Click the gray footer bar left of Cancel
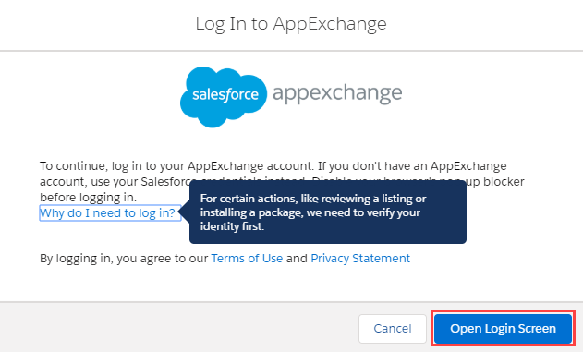The width and height of the screenshot is (583, 352). [178, 327]
